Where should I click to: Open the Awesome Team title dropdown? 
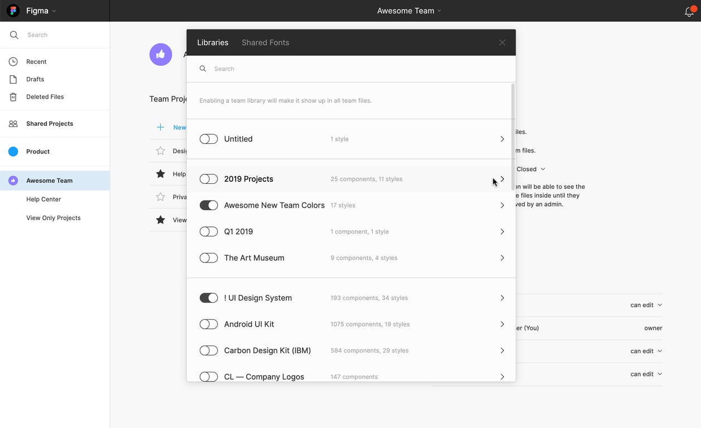tap(409, 11)
